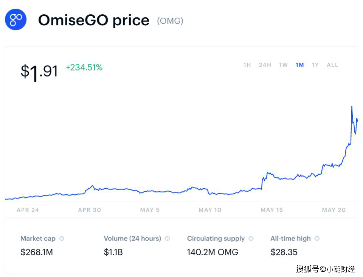Click the MAY 20 date label
This screenshot has height=277, width=363.
point(334,210)
